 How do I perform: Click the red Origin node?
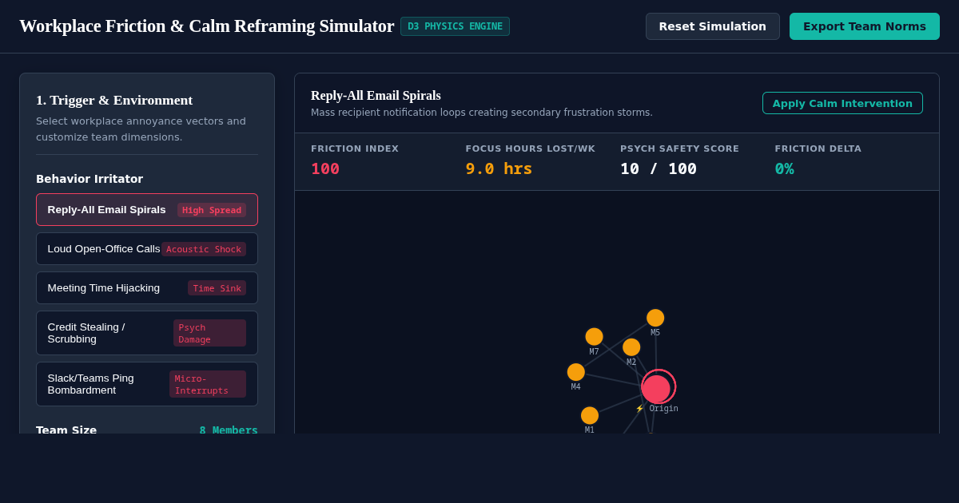click(656, 389)
